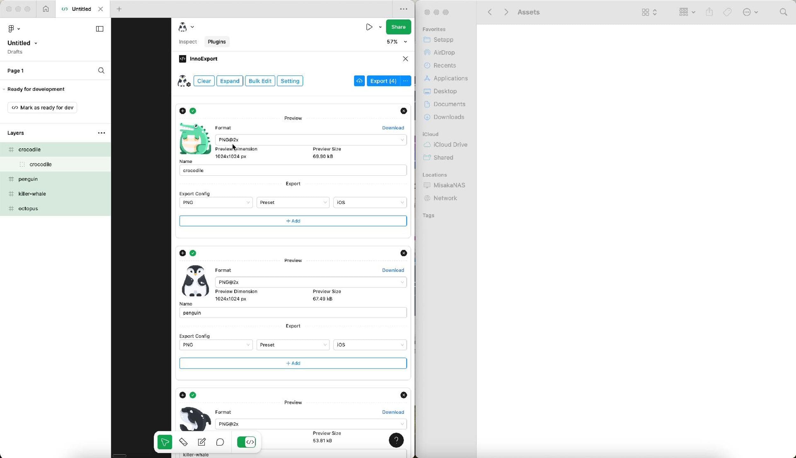
Task: Click the crocodile Name input field
Action: pos(293,170)
